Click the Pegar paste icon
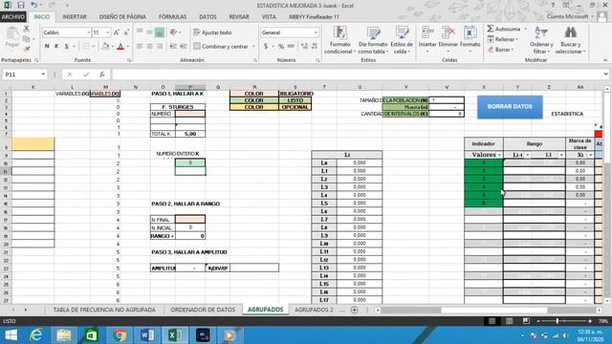The height and width of the screenshot is (344, 612). (12, 38)
